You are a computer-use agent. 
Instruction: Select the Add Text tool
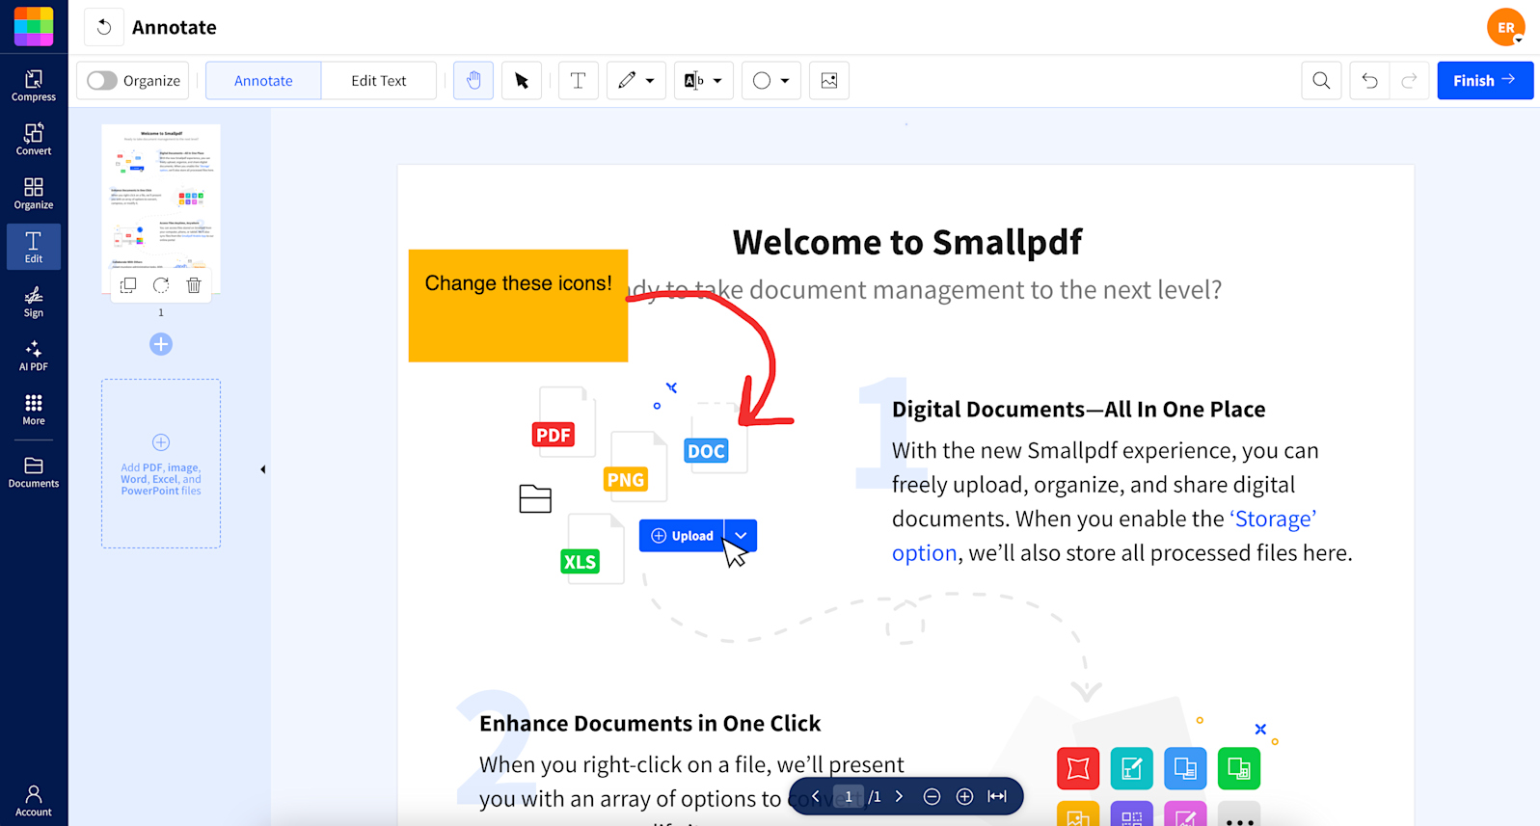pyautogui.click(x=579, y=81)
